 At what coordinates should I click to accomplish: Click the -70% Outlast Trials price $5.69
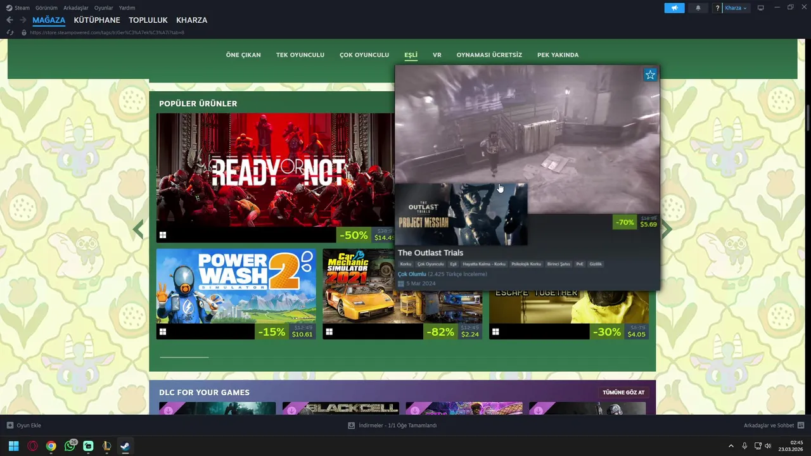636,222
